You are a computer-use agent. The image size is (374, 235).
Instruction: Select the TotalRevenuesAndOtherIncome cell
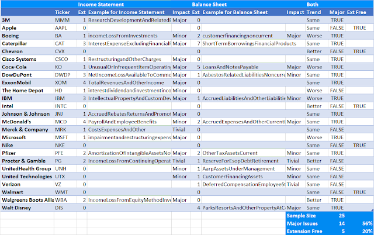click(x=129, y=82)
